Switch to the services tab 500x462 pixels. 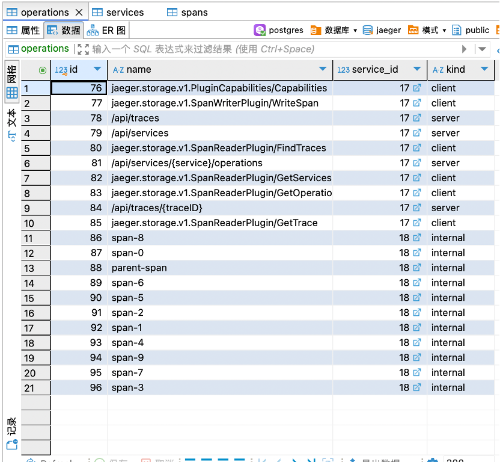[x=118, y=13]
